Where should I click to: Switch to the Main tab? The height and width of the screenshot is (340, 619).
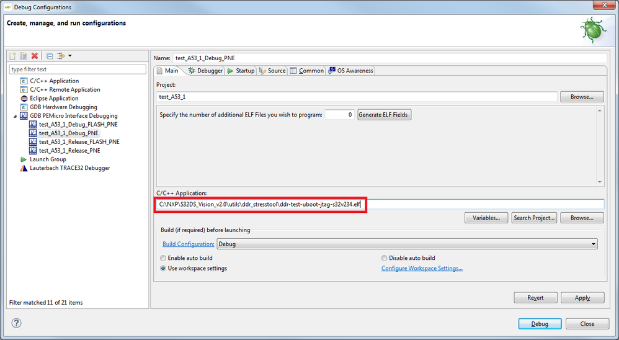click(x=167, y=71)
